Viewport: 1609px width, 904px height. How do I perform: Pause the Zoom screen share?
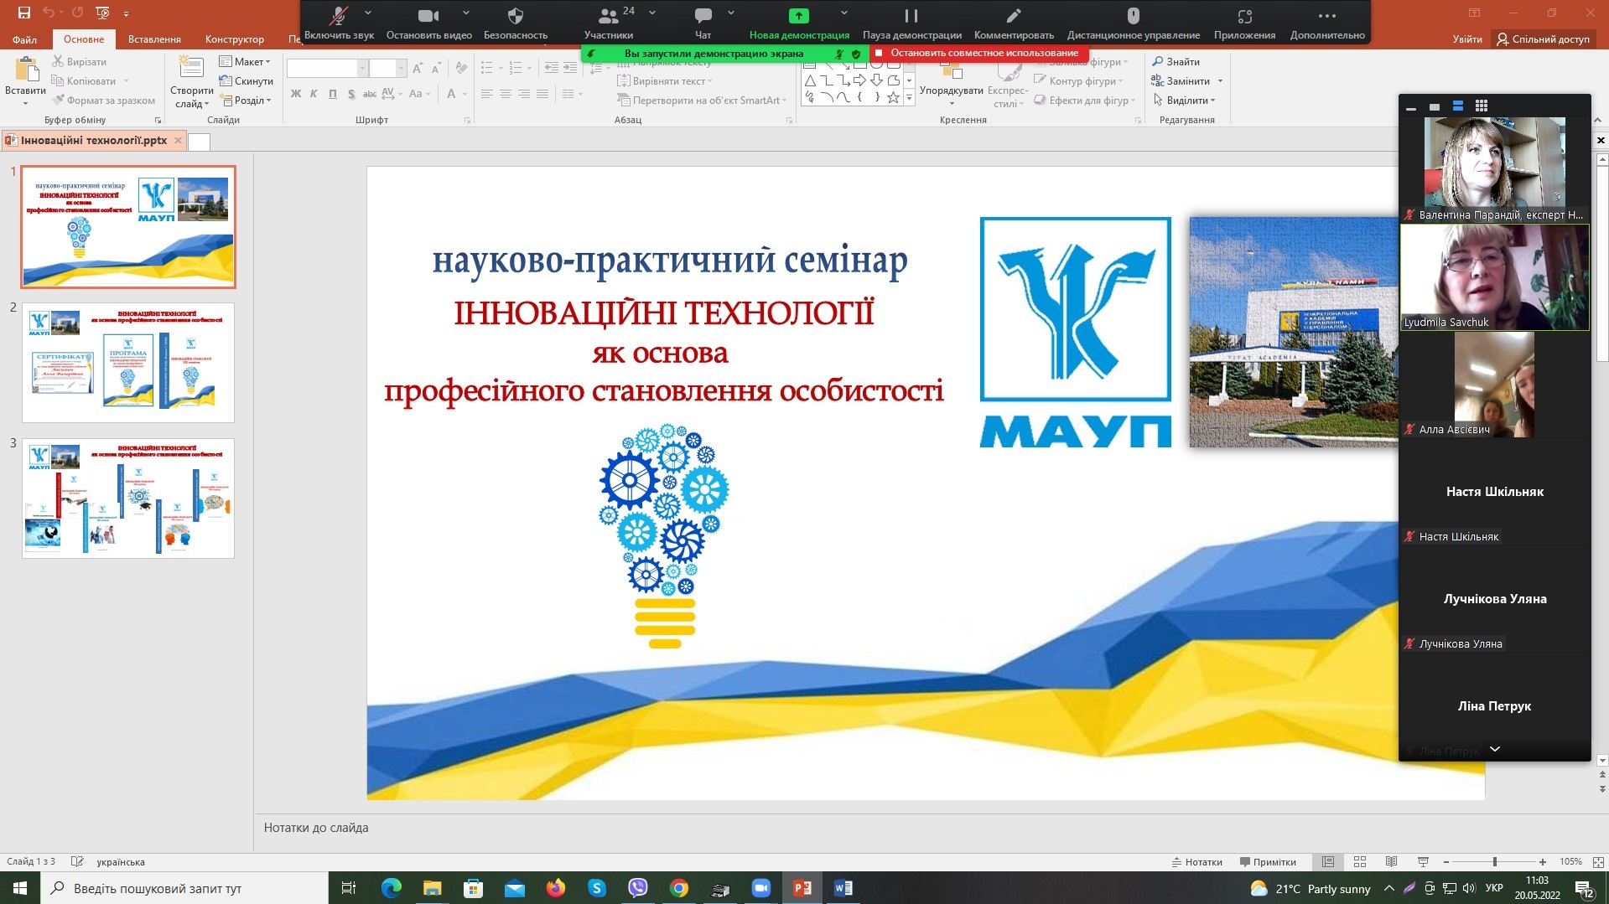911,22
